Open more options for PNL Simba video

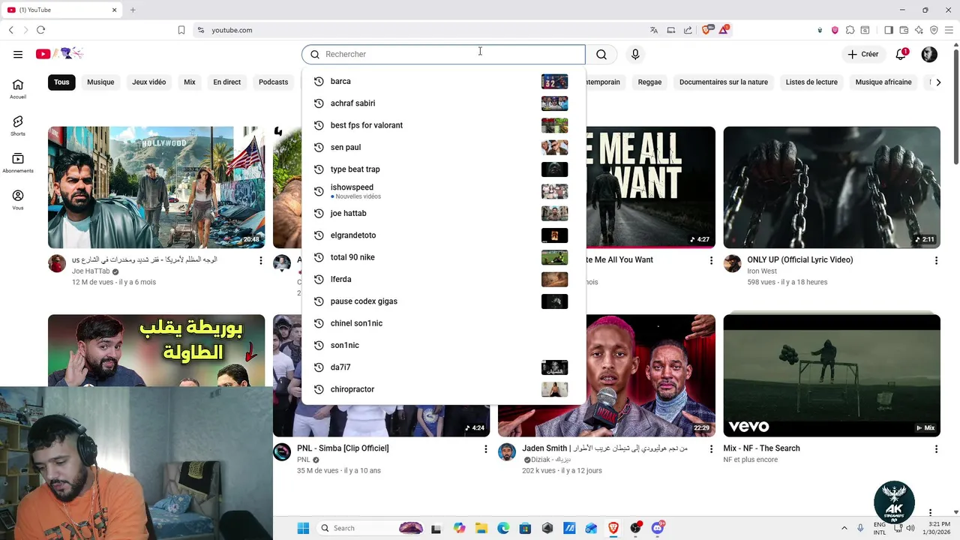[x=486, y=448]
